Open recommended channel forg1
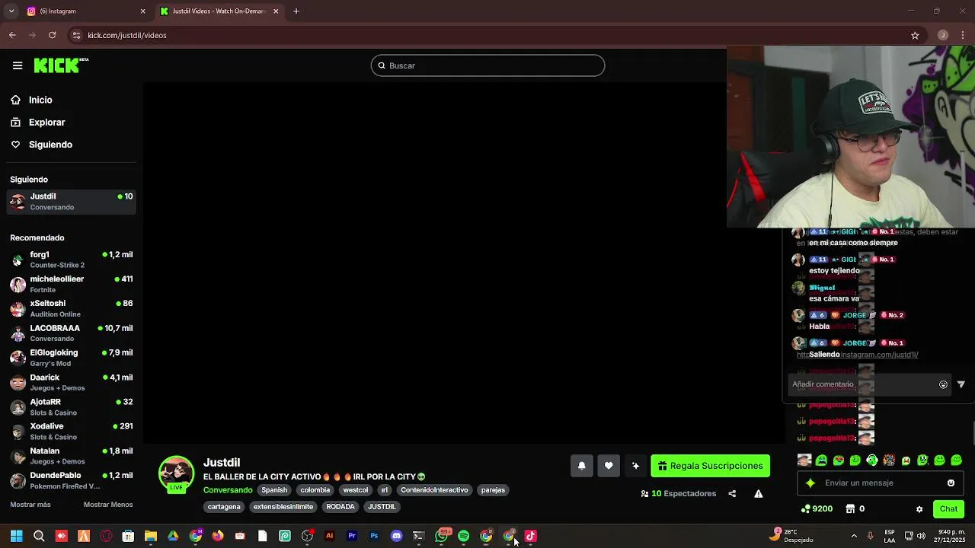975x548 pixels. click(71, 260)
